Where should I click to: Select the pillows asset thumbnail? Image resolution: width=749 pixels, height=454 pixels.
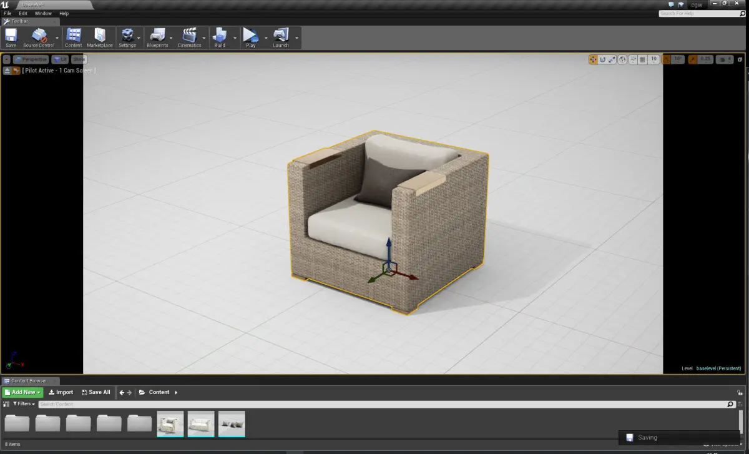[232, 424]
